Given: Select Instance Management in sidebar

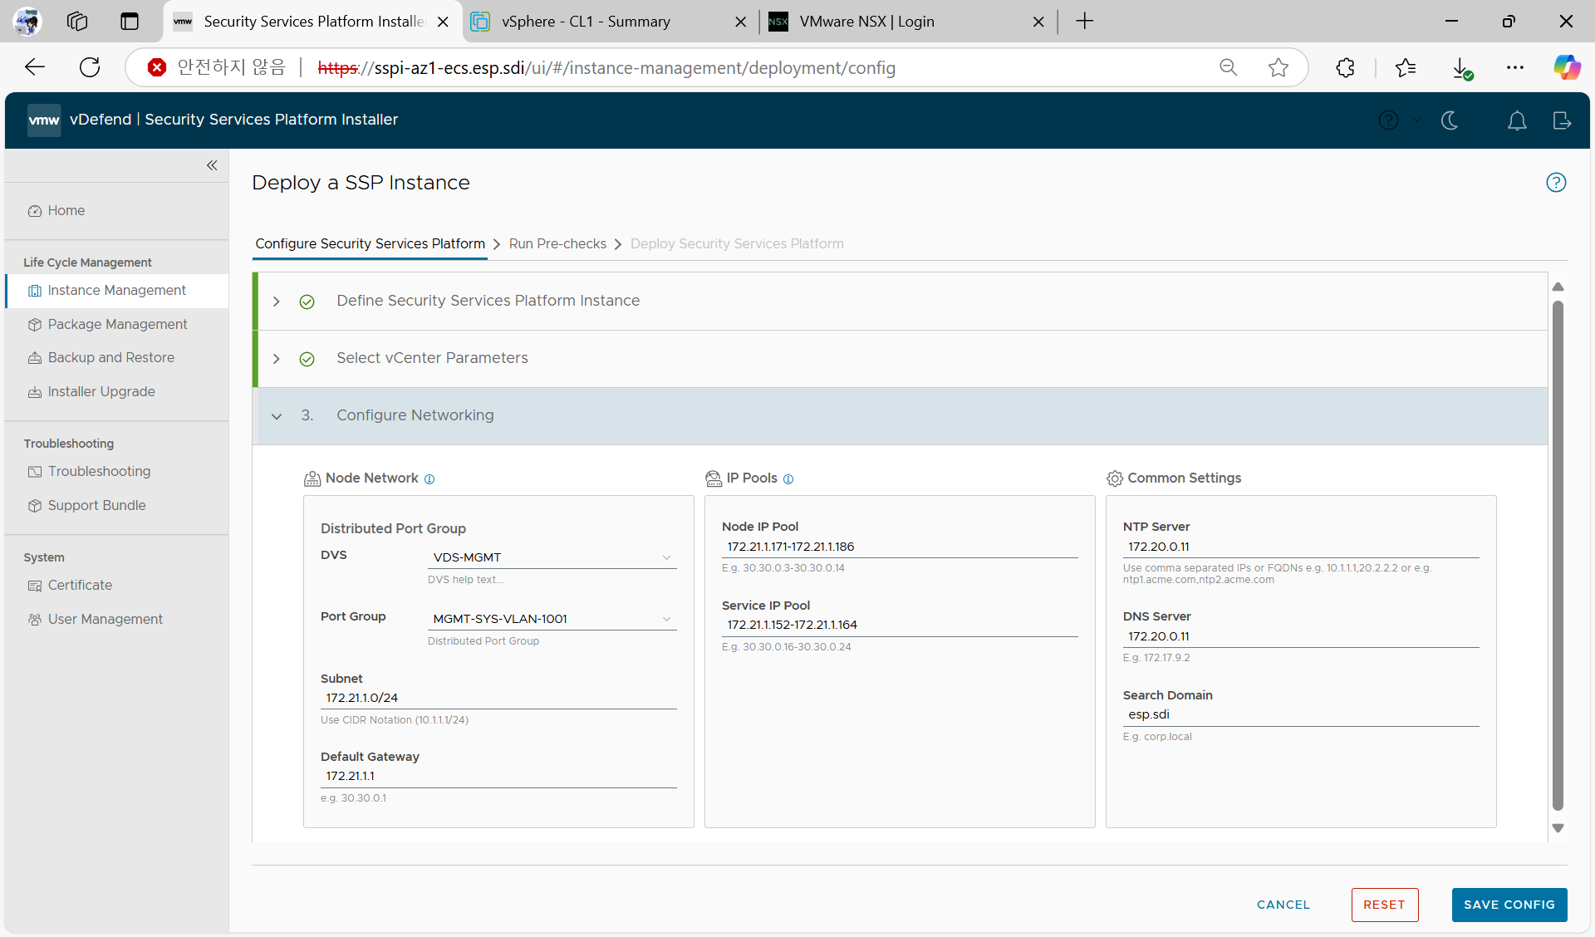Looking at the screenshot, I should (116, 291).
